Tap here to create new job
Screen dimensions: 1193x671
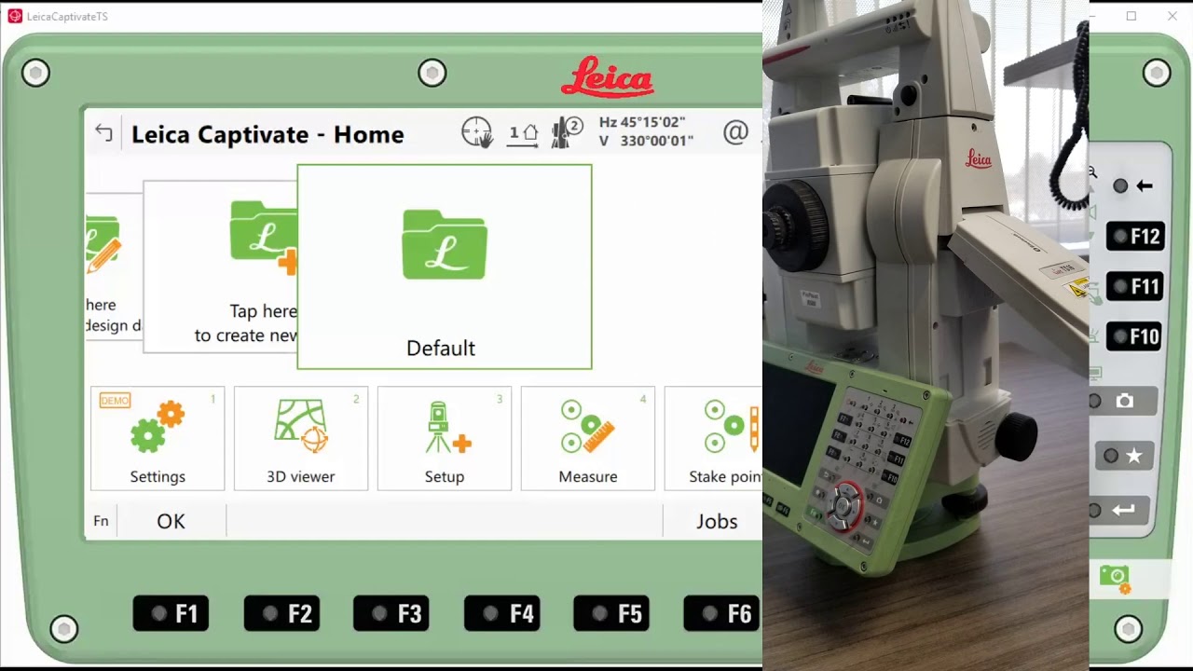221,267
